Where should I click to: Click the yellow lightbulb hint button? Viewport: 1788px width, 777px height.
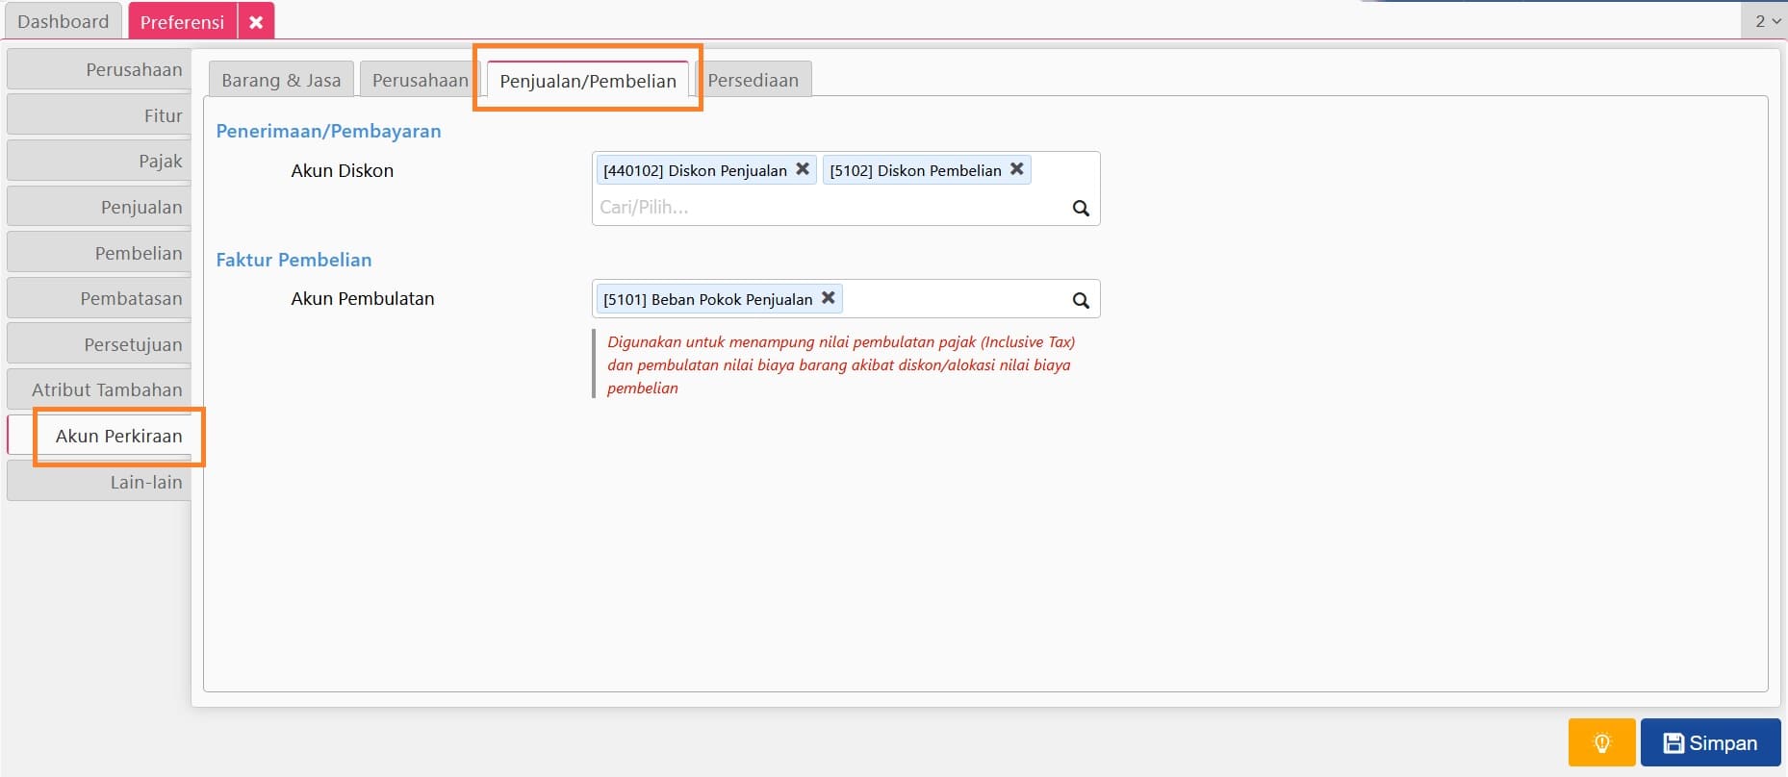(x=1601, y=742)
